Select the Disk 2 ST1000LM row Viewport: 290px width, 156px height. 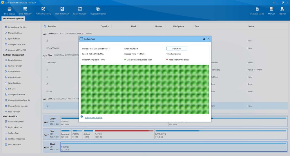(61, 99)
